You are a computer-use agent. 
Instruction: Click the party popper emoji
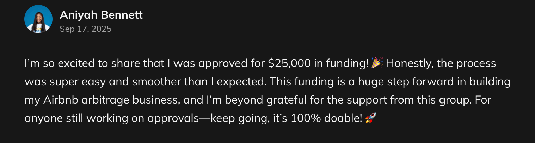pos(377,63)
